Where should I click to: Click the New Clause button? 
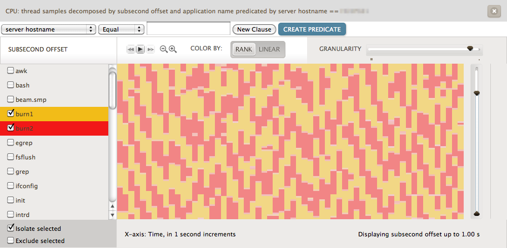tap(254, 29)
